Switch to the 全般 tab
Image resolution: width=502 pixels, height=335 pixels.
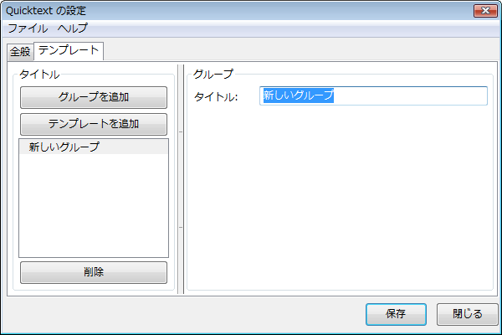20,52
